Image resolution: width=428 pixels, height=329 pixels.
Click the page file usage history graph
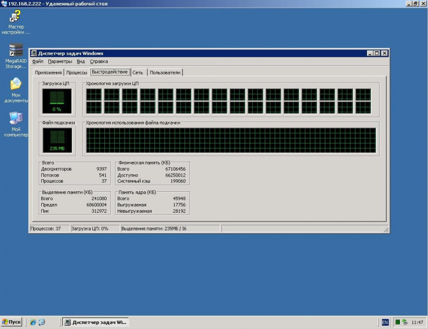[x=231, y=140]
